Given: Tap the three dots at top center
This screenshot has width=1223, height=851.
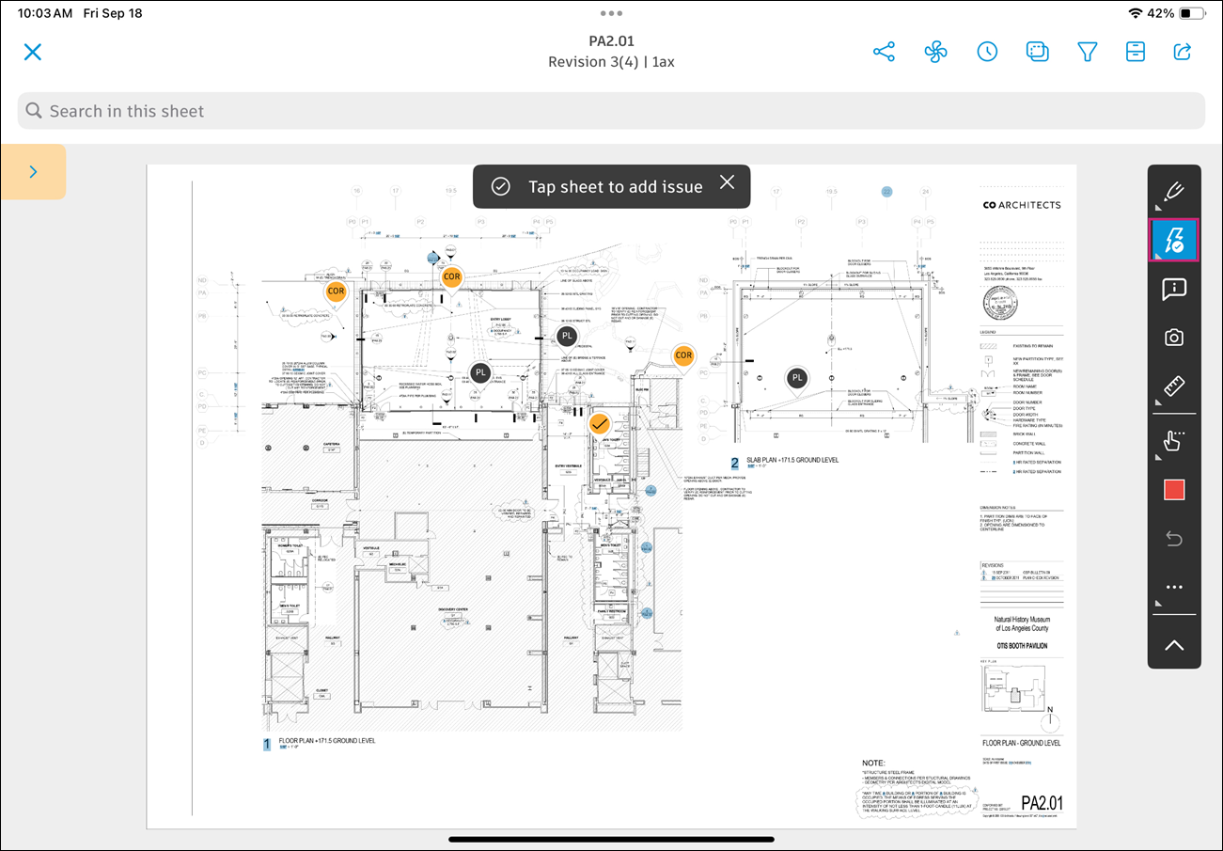Looking at the screenshot, I should click(x=611, y=14).
